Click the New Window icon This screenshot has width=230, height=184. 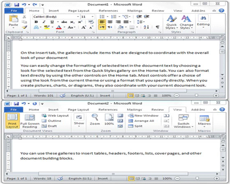(x=144, y=115)
